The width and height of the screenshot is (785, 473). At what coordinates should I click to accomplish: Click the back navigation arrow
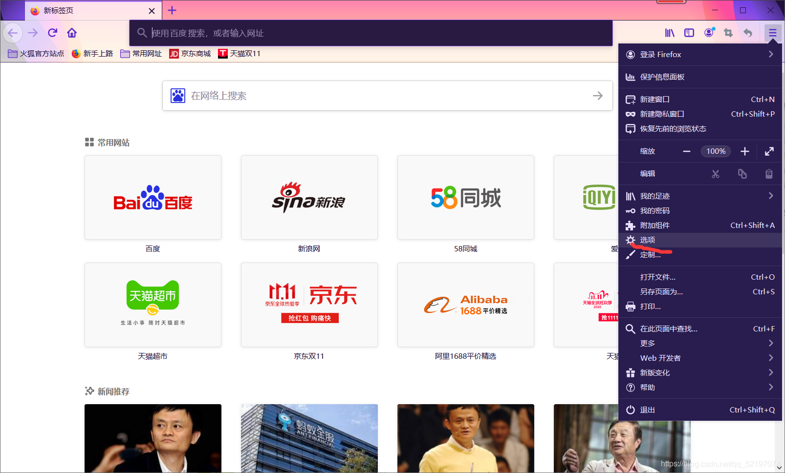pos(13,33)
